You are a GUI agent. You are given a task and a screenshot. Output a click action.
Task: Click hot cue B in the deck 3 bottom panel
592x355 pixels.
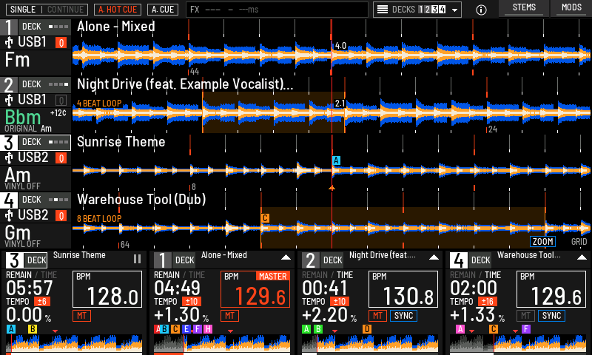33,329
